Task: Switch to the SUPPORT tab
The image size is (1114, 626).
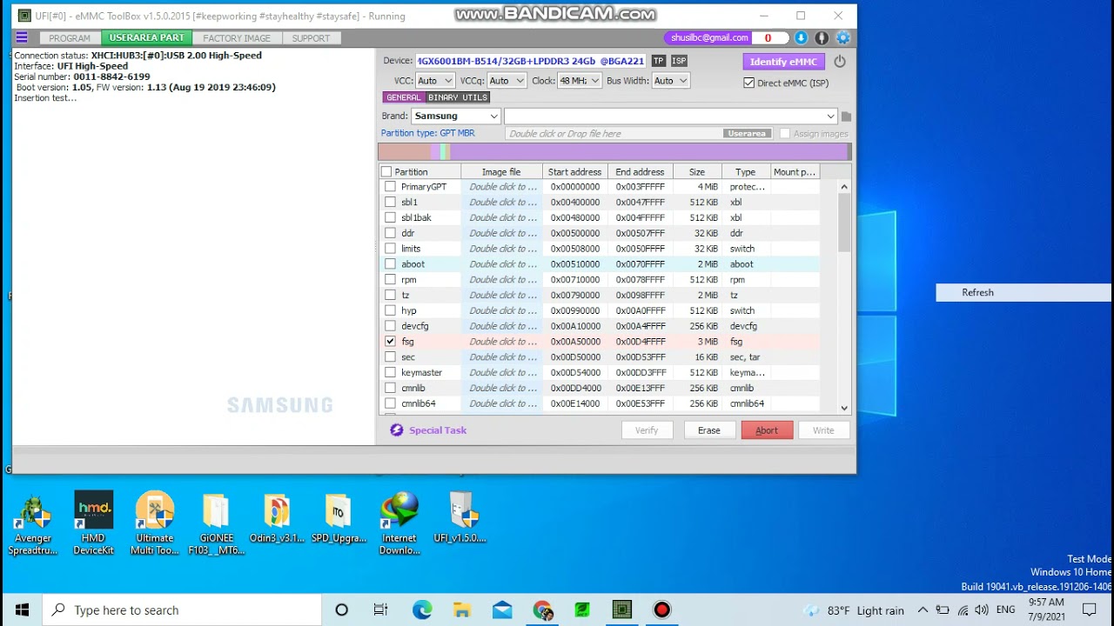Action: coord(311,38)
